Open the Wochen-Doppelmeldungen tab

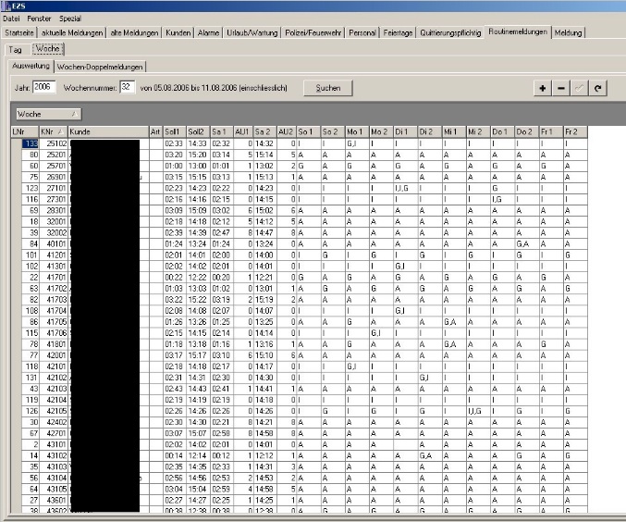pyautogui.click(x=100, y=67)
